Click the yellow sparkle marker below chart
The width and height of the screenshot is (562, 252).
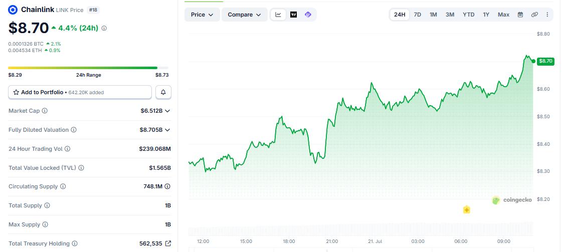tap(466, 210)
